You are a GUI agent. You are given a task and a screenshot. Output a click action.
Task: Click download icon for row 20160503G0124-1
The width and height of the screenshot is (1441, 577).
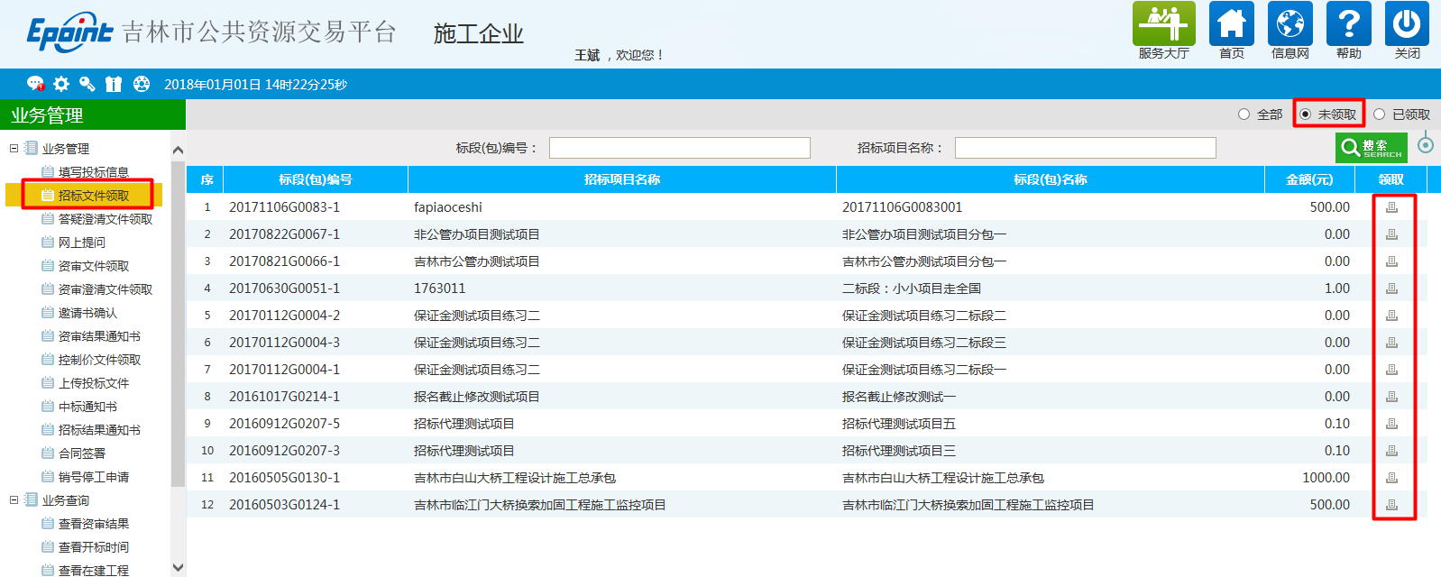pos(1391,505)
